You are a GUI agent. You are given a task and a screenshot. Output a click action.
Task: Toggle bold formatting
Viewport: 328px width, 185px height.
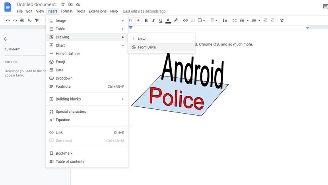tap(146, 20)
